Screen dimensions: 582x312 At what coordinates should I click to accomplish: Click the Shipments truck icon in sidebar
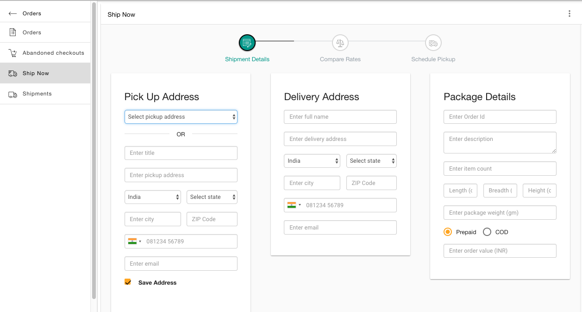[x=13, y=94]
